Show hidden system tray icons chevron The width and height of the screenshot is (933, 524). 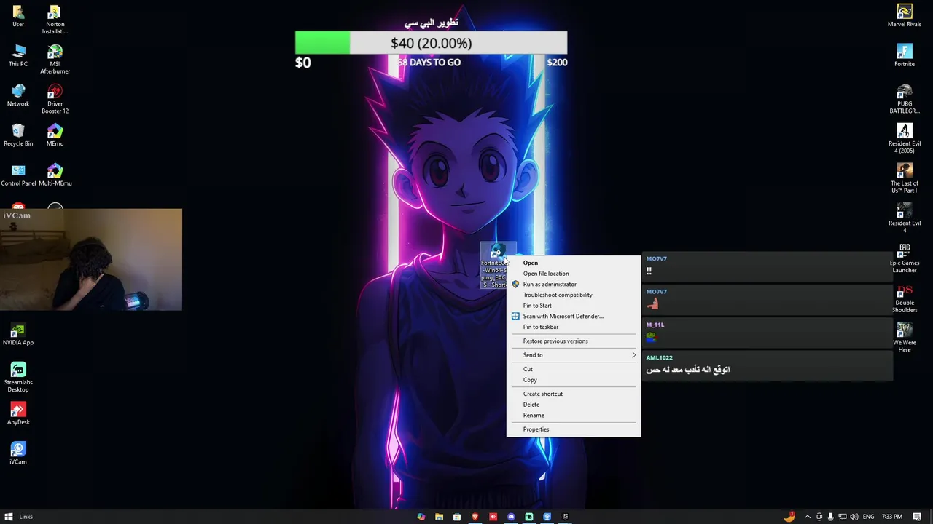pos(807,517)
